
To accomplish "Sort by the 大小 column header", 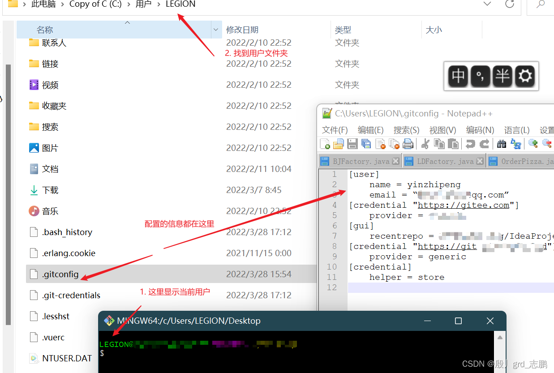I will pyautogui.click(x=434, y=30).
